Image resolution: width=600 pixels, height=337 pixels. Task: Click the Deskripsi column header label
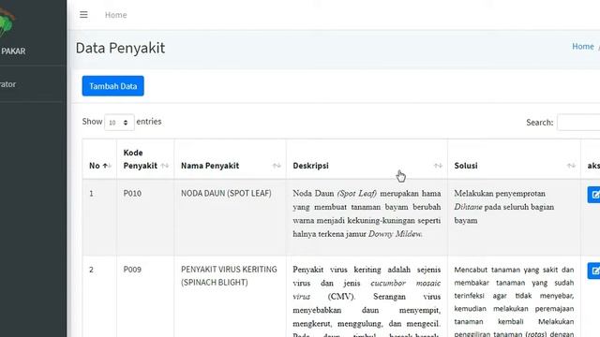(310, 166)
